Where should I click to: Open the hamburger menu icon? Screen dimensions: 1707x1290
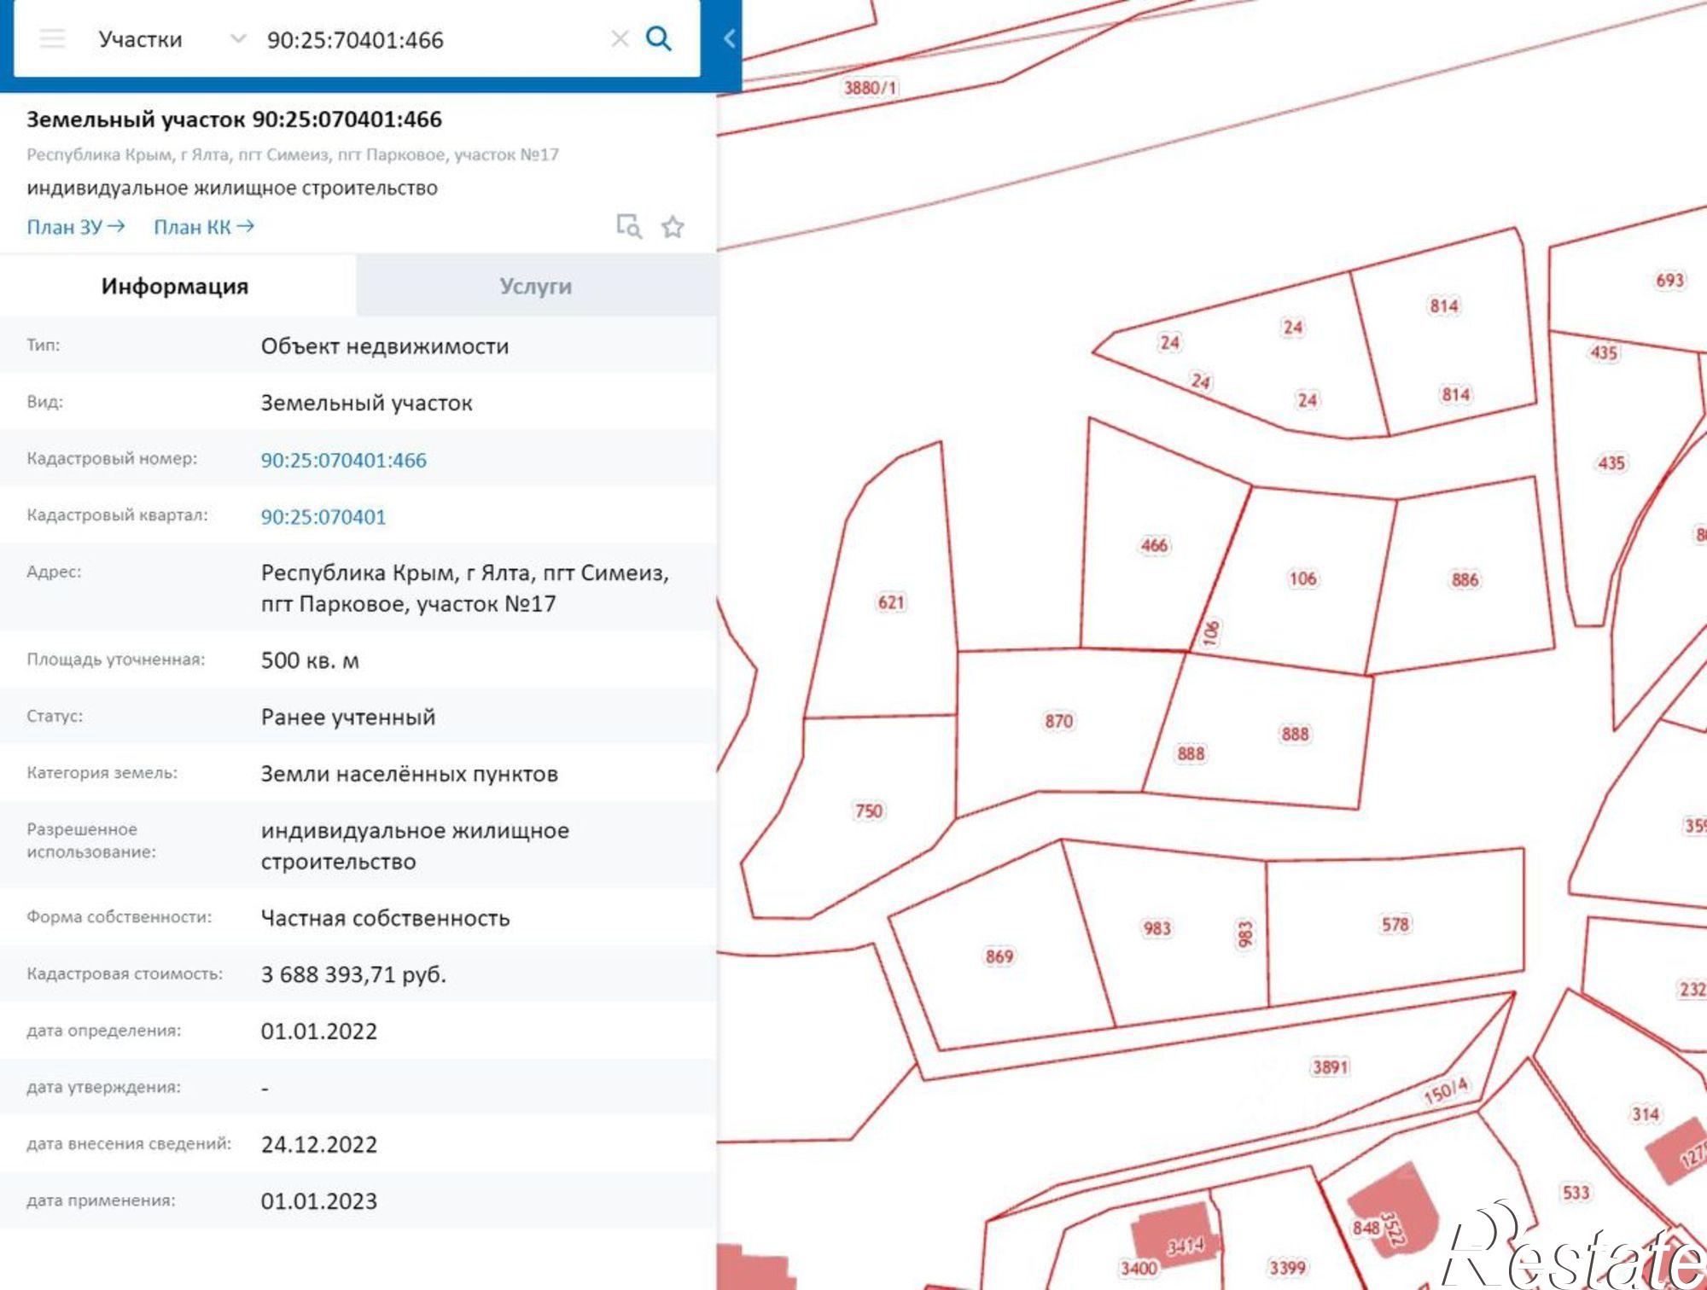coord(52,39)
